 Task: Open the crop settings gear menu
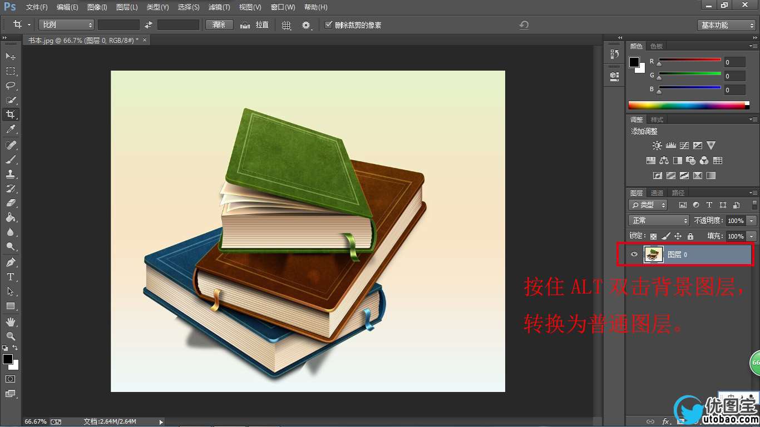307,25
